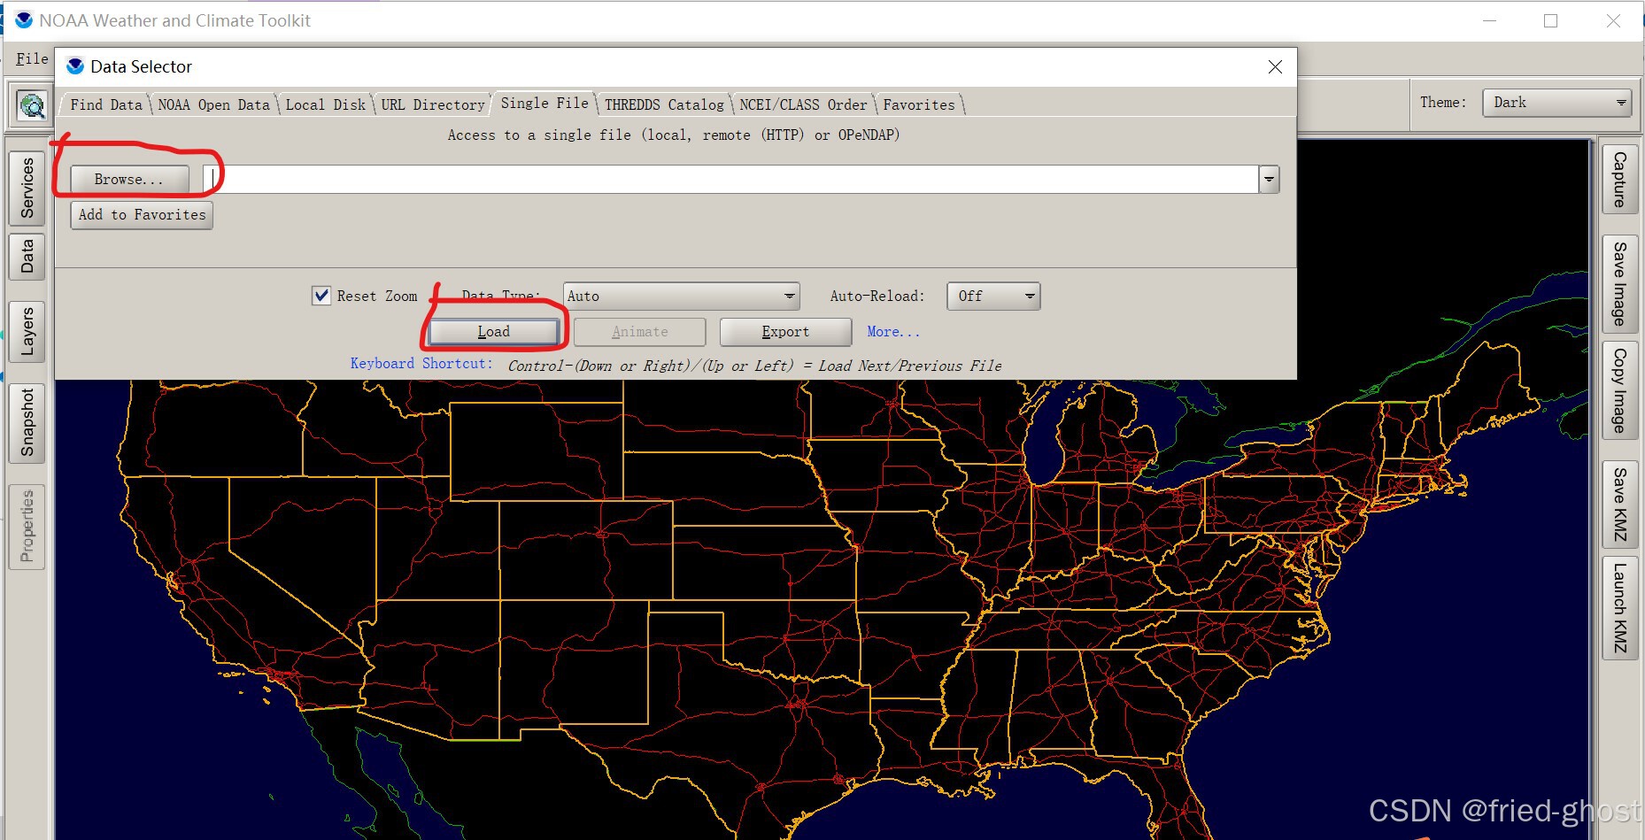Open the Properties side panel
The image size is (1645, 840).
(27, 526)
